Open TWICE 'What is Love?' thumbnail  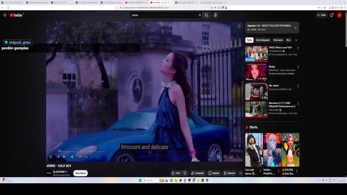click(x=256, y=54)
